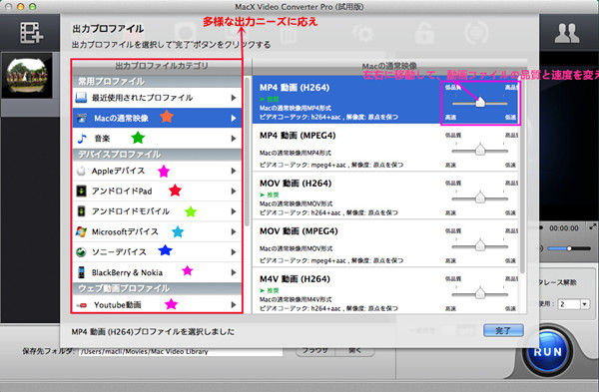The height and width of the screenshot is (392, 599).
Task: Choose MOV 動画 (MPEG4) profile
Action: click(x=385, y=242)
